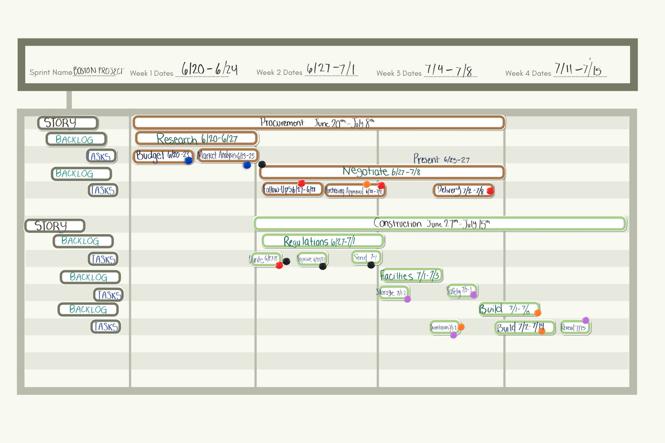Select the Follow-Ups task card
665x443 pixels.
[292, 190]
